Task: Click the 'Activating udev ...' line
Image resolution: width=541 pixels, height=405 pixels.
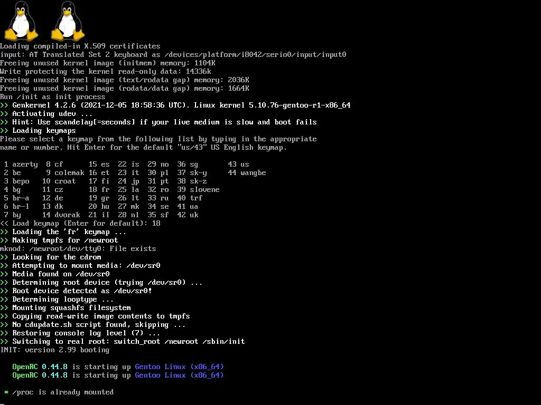Action: (x=46, y=114)
